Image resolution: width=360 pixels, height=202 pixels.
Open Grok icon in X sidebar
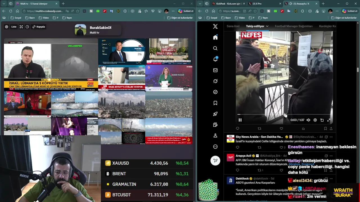click(215, 81)
